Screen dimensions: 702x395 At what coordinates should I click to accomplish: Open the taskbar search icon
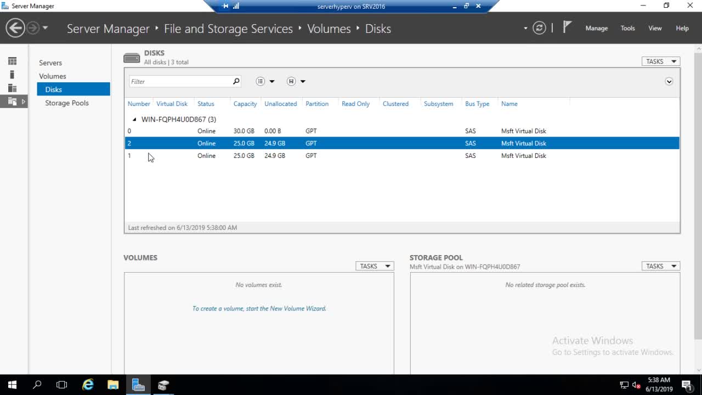point(37,385)
